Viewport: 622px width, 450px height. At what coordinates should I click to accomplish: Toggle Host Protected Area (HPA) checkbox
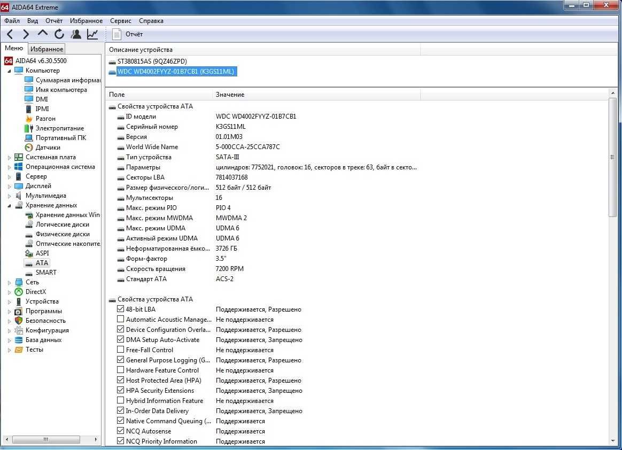(121, 380)
